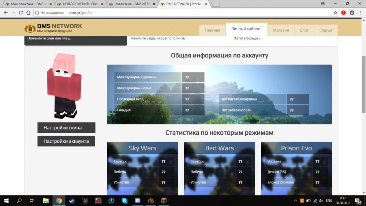Go back with the browser back arrow
This screenshot has width=366, height=206.
pyautogui.click(x=5, y=12)
